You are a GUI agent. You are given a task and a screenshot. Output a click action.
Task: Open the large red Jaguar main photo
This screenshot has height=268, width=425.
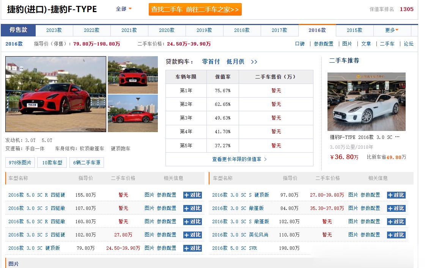pyautogui.click(x=56, y=94)
